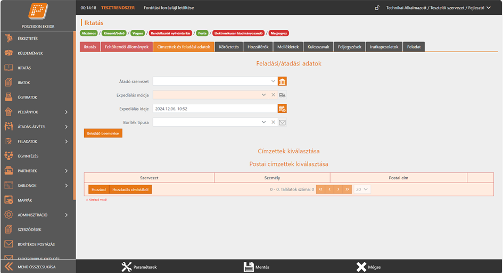Click the Alszámos green tag

click(x=89, y=33)
